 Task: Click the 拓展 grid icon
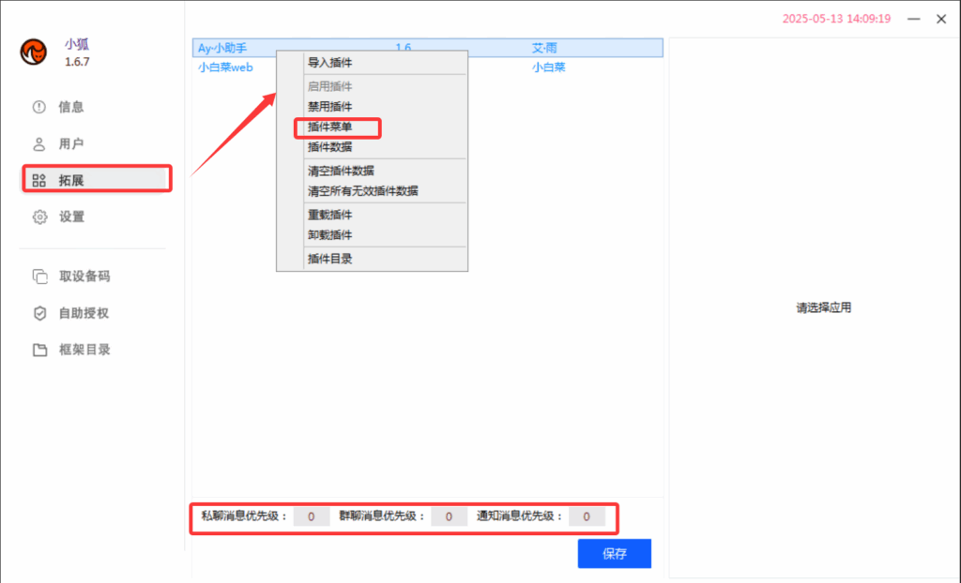coord(39,180)
